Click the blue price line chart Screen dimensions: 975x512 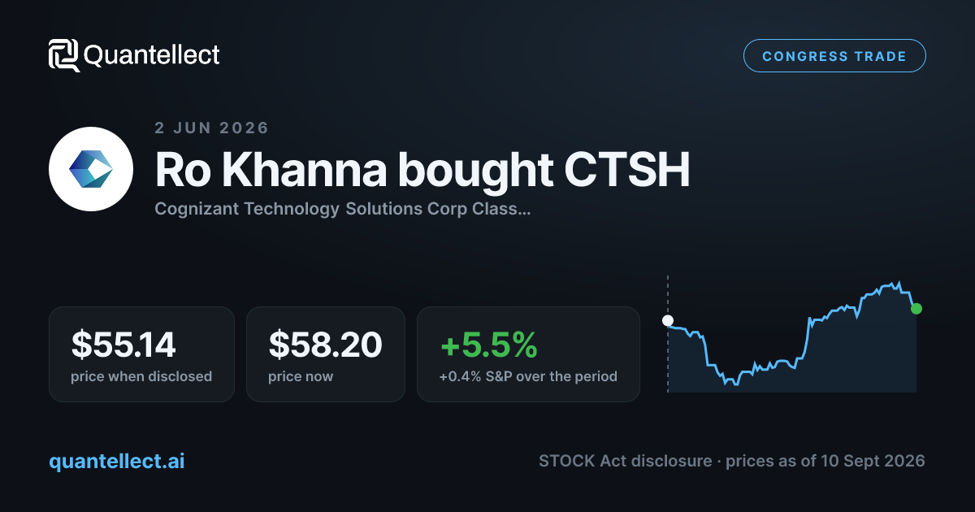click(792, 335)
